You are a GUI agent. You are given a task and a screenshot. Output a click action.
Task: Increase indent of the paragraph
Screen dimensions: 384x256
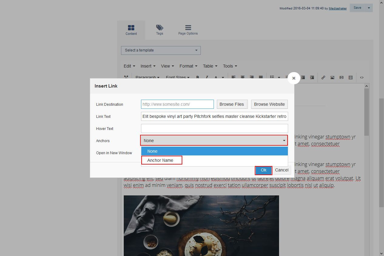click(312, 78)
